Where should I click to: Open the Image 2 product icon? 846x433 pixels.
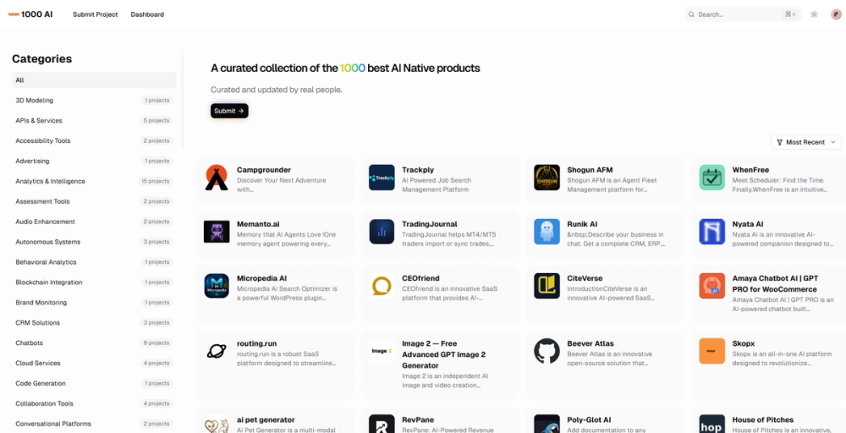click(382, 351)
